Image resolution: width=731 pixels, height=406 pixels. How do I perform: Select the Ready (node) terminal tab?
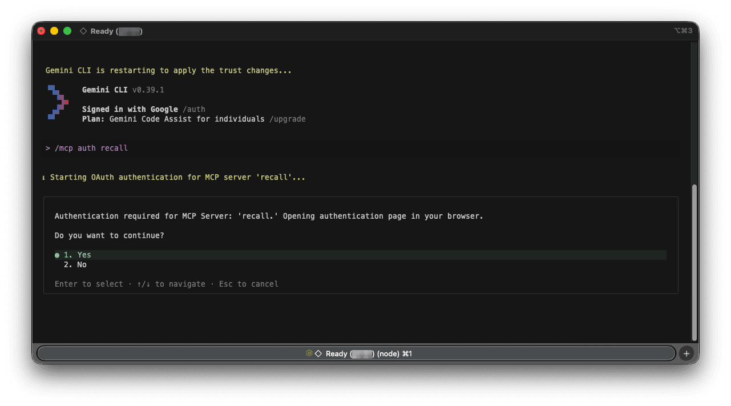pyautogui.click(x=356, y=353)
